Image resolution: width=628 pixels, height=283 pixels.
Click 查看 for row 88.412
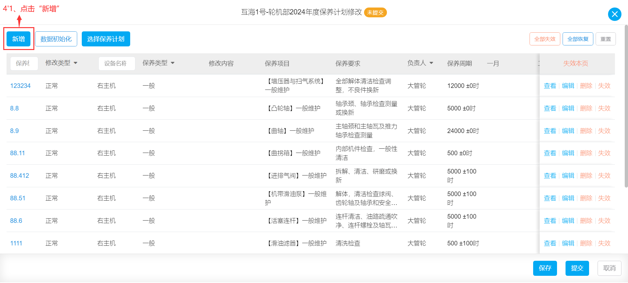pos(550,175)
